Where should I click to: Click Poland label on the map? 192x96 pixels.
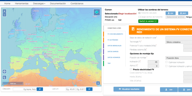point(52,36)
